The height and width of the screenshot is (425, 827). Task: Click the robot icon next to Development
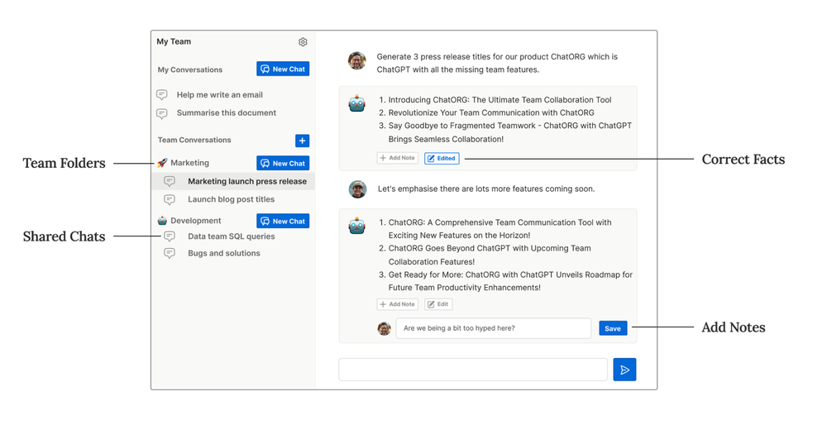(162, 221)
